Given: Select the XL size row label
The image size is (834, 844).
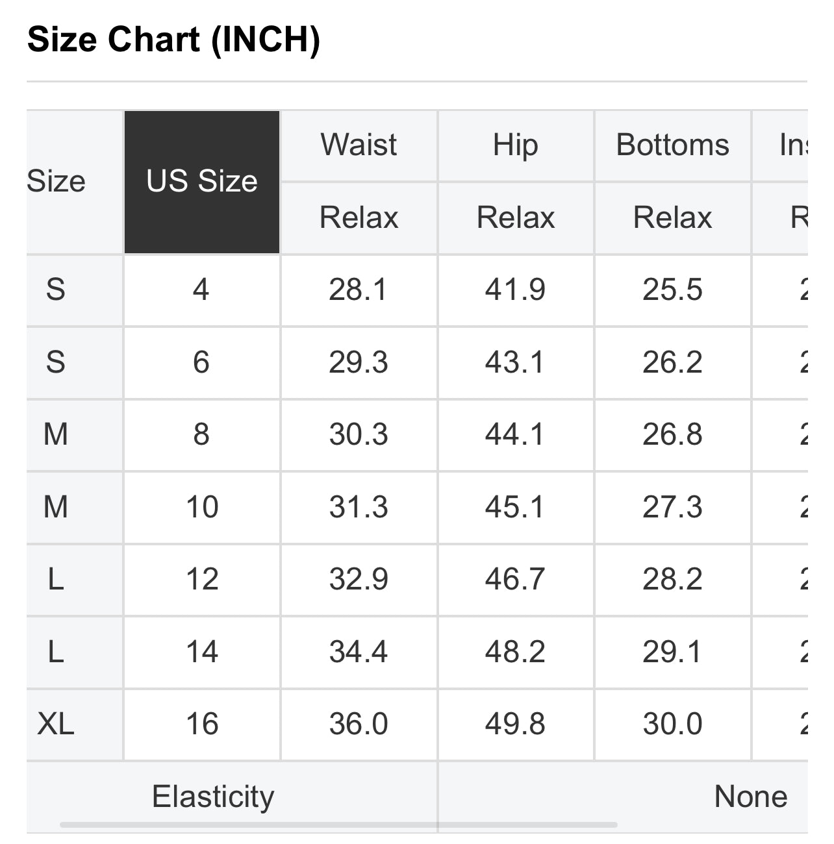Looking at the screenshot, I should tap(56, 724).
